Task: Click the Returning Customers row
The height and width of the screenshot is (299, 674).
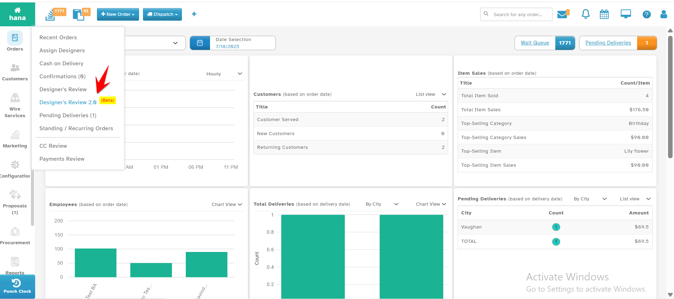Action: pyautogui.click(x=351, y=147)
